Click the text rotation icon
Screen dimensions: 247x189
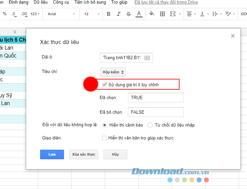click(x=228, y=14)
